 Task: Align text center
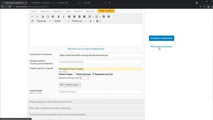pos(74,17)
